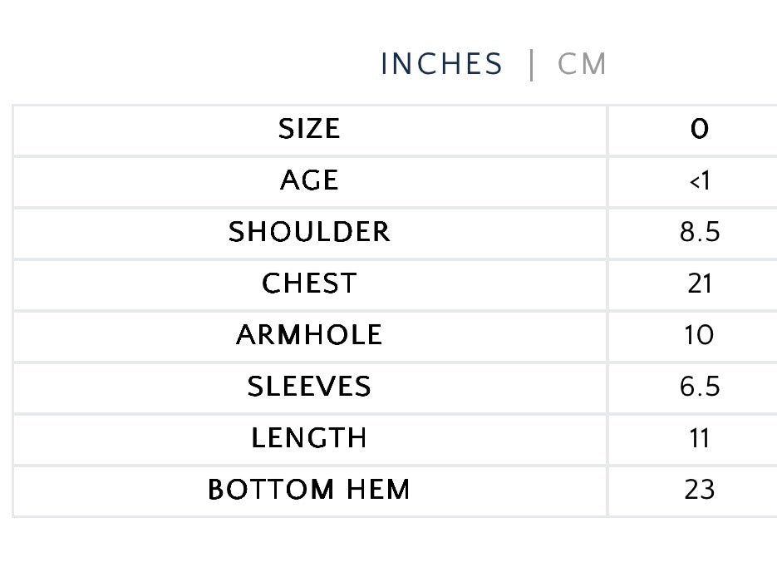The image size is (777, 577).
Task: Click the separator between INCHES and CM
Action: coord(531,65)
